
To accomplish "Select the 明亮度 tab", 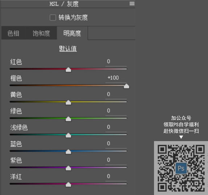I will 72,33.
